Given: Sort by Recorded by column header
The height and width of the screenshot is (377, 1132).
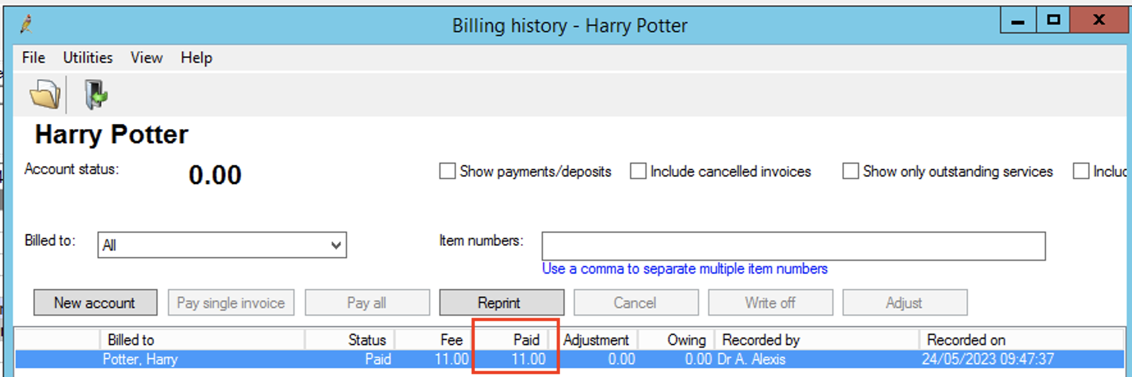Looking at the screenshot, I should (x=817, y=340).
